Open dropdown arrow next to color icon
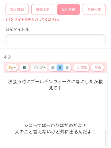 tap(15, 68)
